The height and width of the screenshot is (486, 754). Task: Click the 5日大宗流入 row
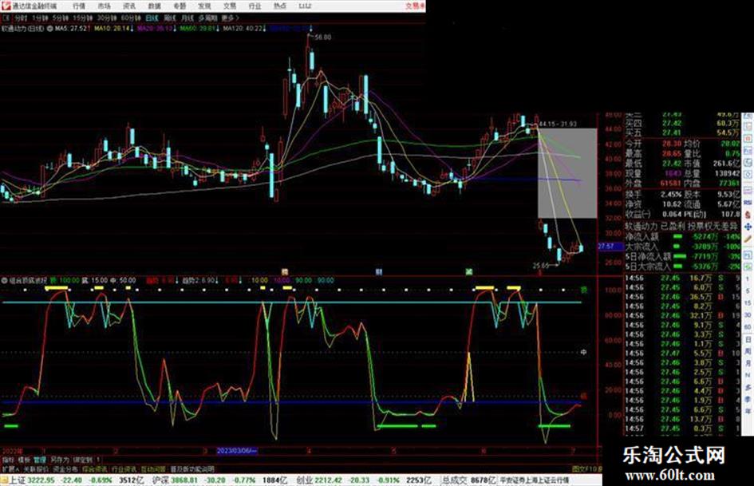coord(682,267)
